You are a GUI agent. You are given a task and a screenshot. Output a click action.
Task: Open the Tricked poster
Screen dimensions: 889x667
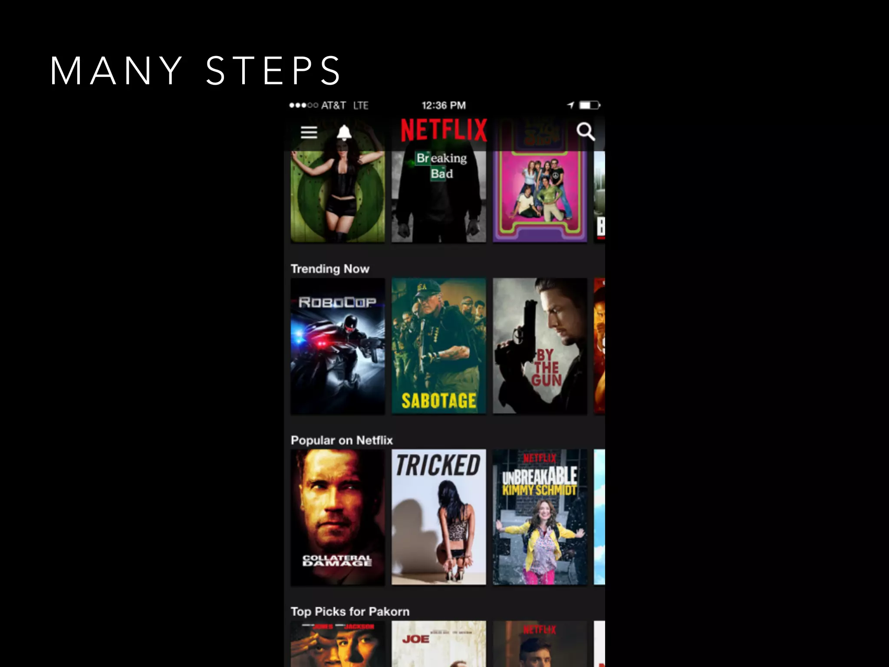(x=438, y=517)
